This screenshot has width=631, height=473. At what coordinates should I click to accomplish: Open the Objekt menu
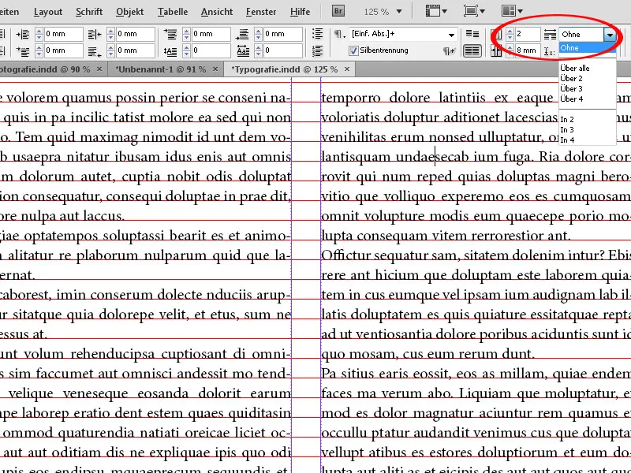[129, 12]
